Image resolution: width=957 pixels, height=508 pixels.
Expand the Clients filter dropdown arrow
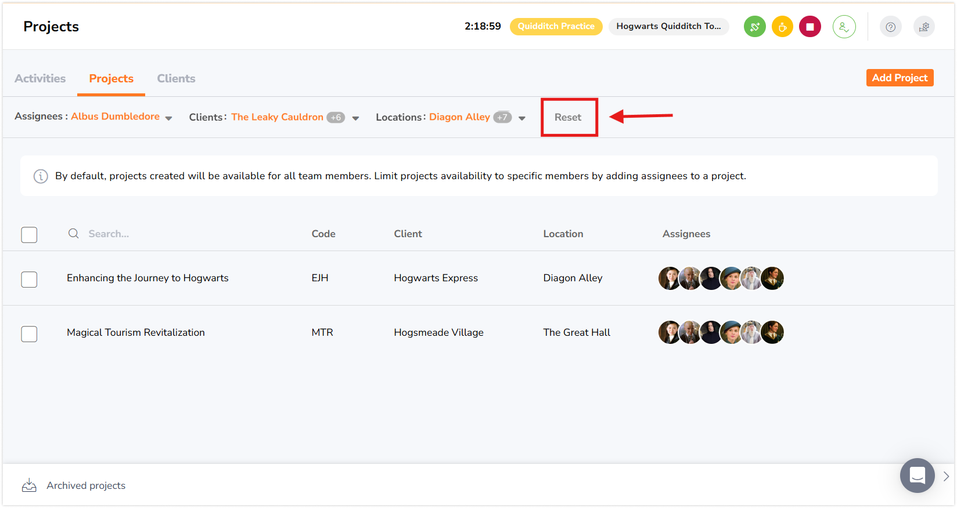[355, 118]
